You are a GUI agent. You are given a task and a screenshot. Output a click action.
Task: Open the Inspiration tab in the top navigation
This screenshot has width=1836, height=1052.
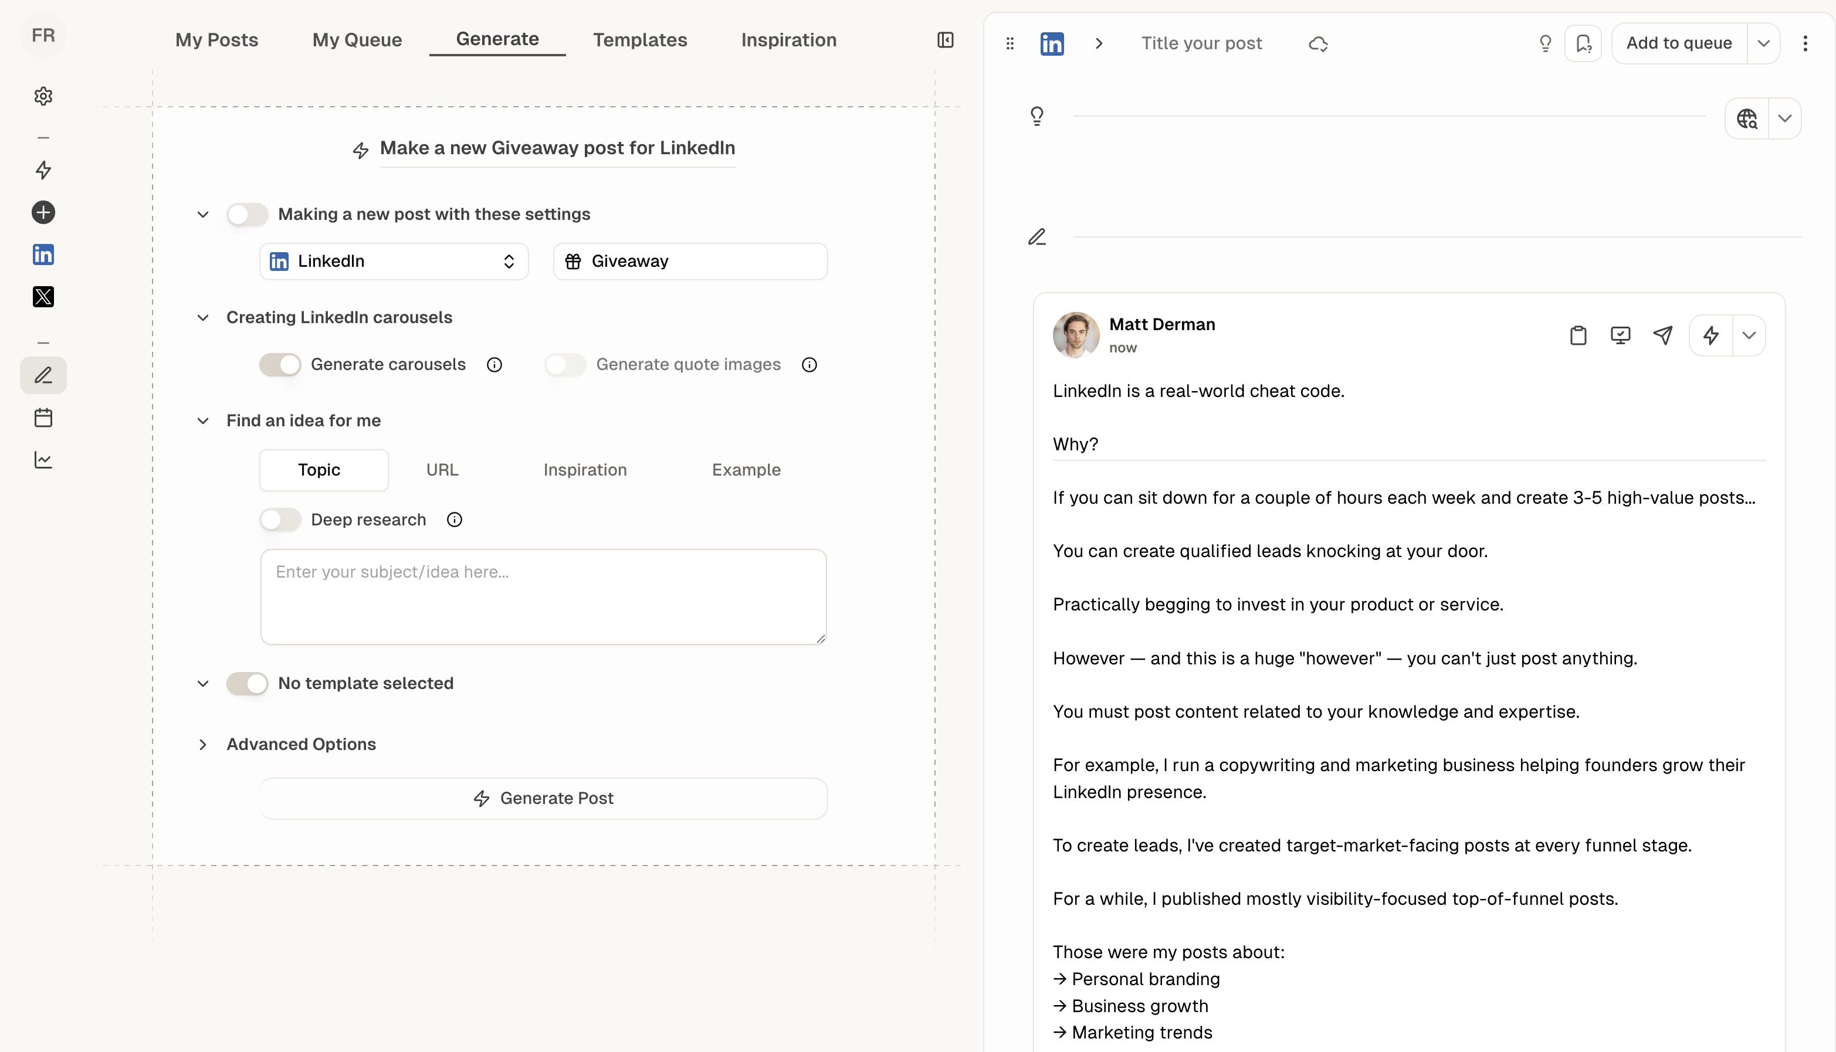tap(789, 40)
